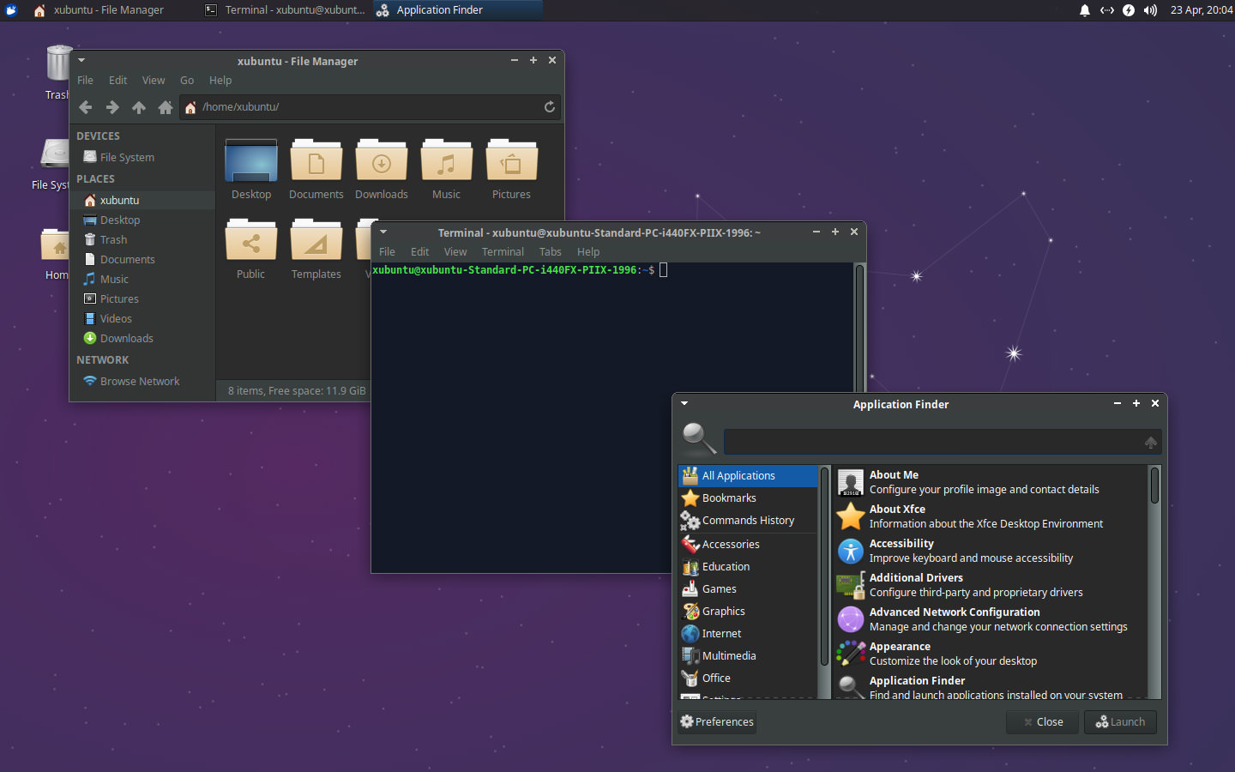Open the Go menu in File Manager

pos(187,80)
